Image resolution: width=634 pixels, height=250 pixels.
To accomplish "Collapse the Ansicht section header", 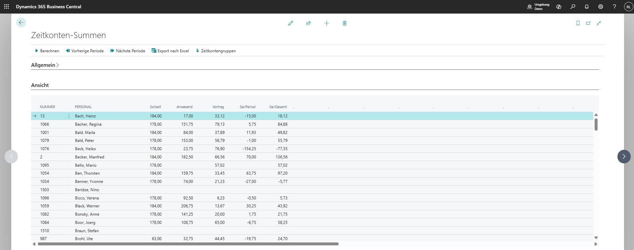I will 40,85.
